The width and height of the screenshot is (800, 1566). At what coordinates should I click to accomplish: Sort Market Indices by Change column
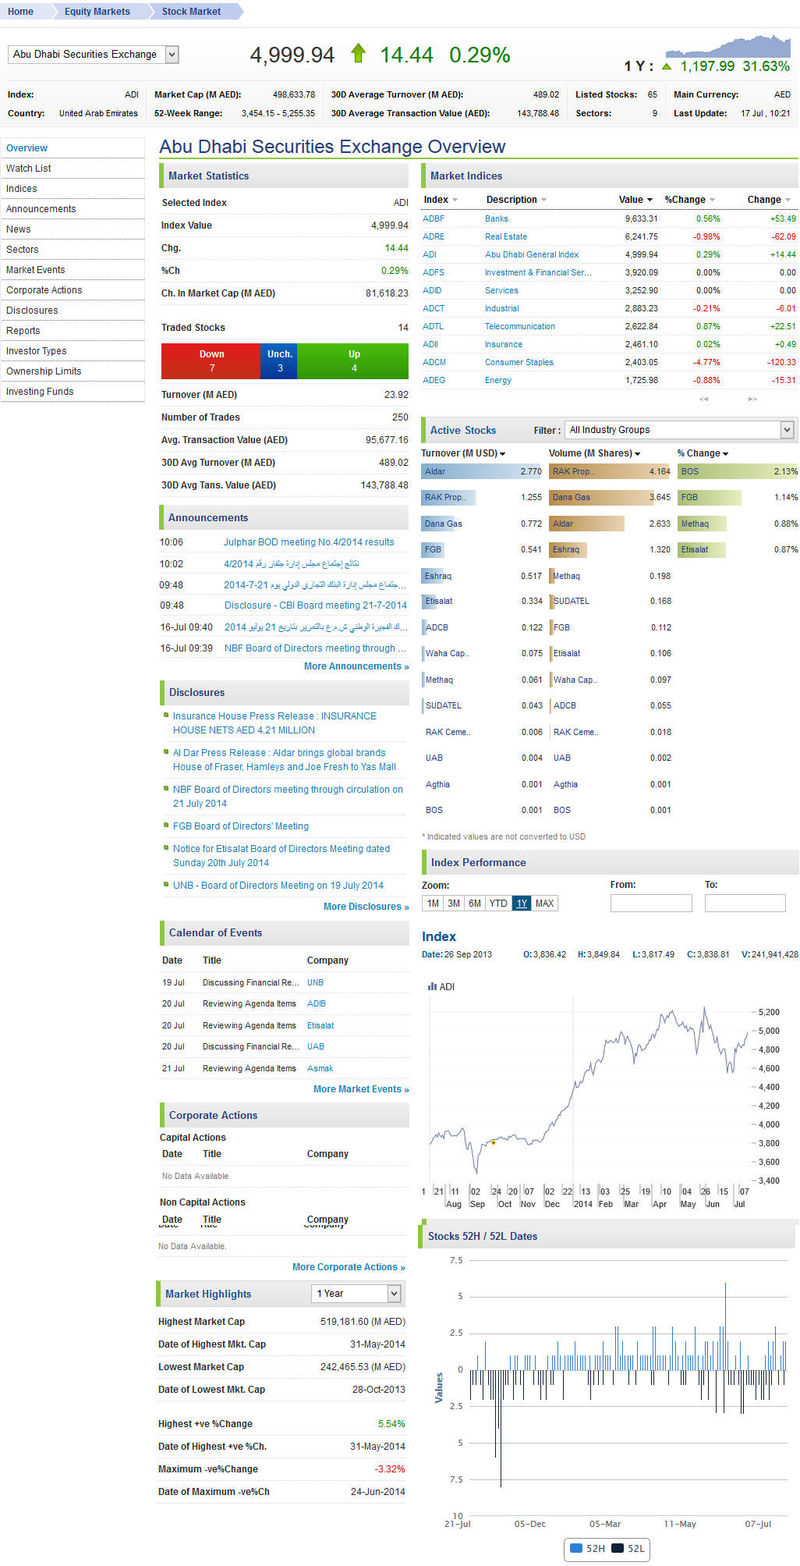[769, 200]
